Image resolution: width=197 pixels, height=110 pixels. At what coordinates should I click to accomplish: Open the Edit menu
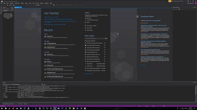tap(4, 3)
